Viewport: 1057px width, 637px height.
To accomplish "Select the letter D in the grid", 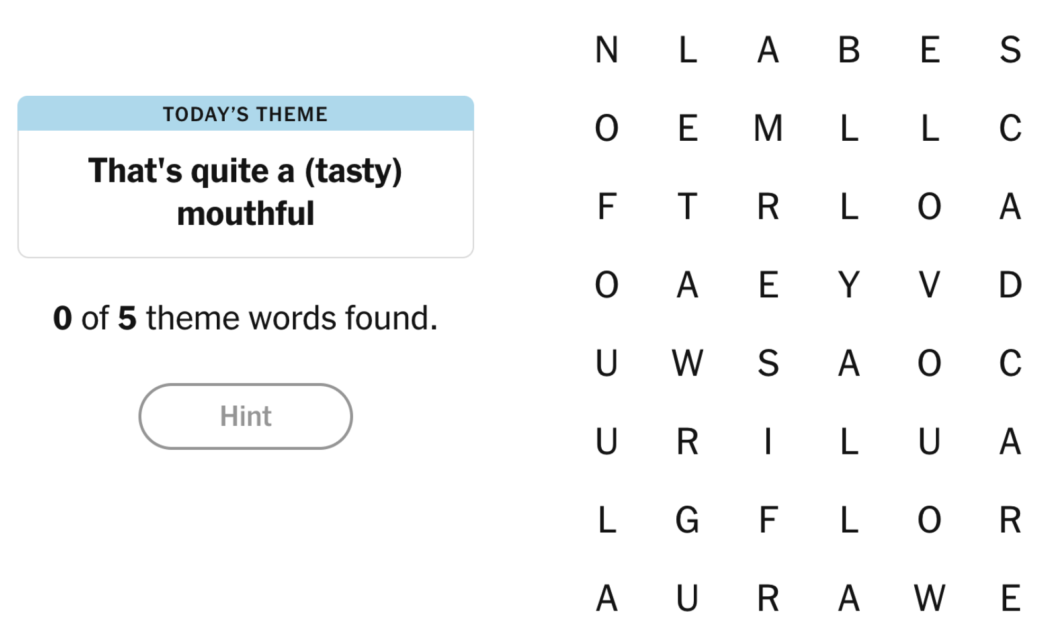I will (x=1010, y=285).
